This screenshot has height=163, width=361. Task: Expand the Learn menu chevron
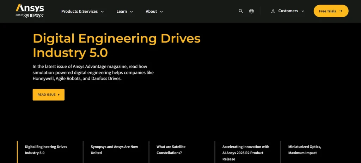(x=131, y=12)
